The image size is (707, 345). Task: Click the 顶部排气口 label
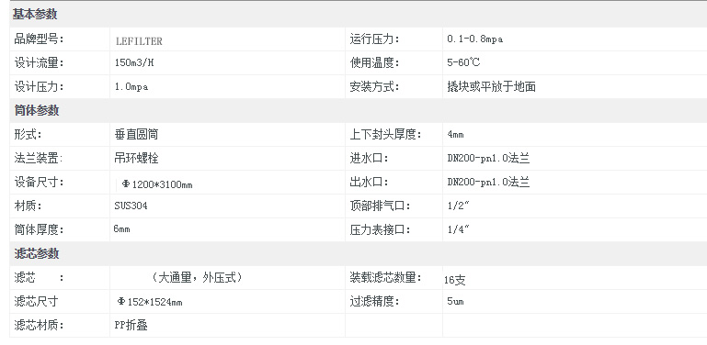pos(381,206)
